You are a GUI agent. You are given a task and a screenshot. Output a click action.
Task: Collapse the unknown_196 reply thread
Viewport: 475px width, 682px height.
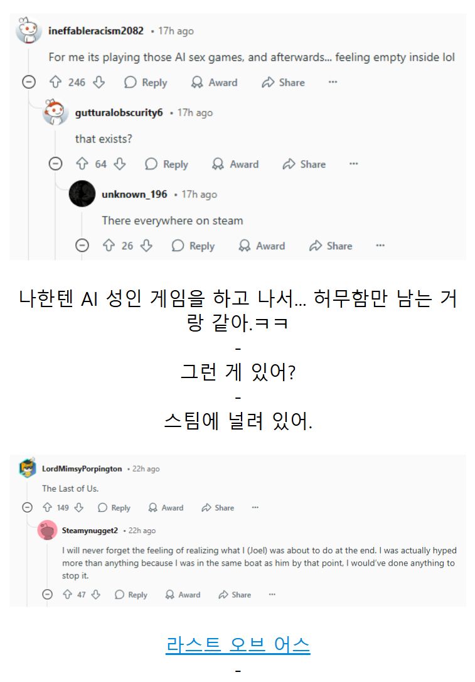pyautogui.click(x=82, y=246)
